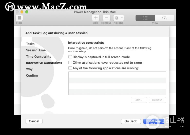Select the Tasks step in sidebar
190x135 pixels.
[30, 44]
